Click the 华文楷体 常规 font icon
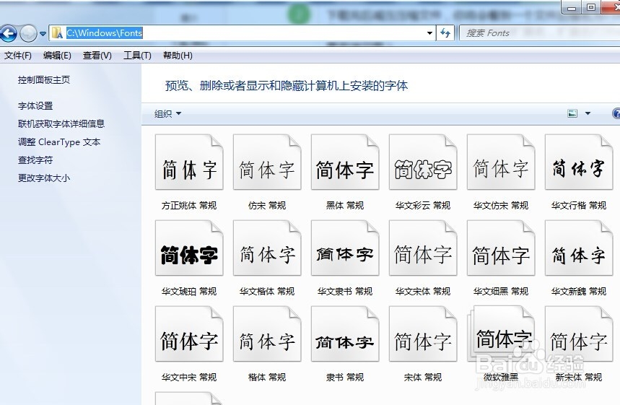The width and height of the screenshot is (620, 405). coord(267,248)
